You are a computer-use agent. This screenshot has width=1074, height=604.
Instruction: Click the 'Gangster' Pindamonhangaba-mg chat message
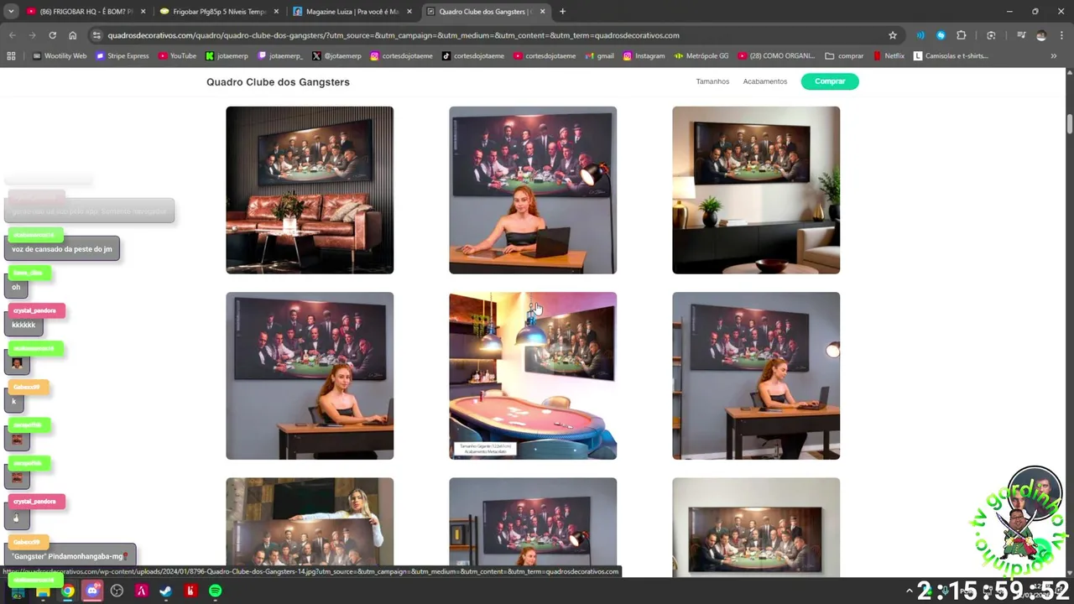[70, 556]
